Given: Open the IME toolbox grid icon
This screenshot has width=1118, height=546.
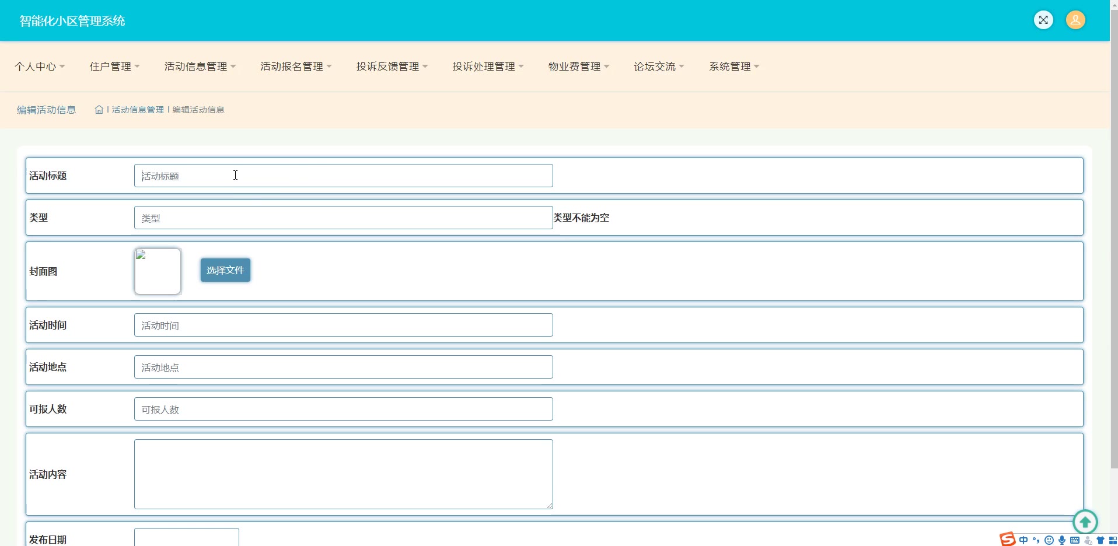Looking at the screenshot, I should (1113, 540).
